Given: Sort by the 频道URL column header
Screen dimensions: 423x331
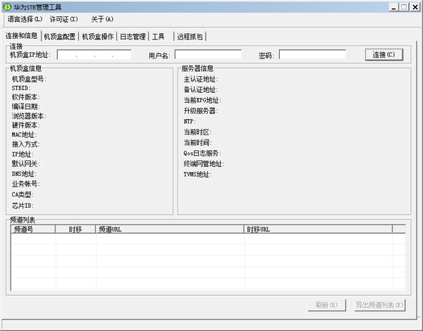Looking at the screenshot, I should 170,230.
